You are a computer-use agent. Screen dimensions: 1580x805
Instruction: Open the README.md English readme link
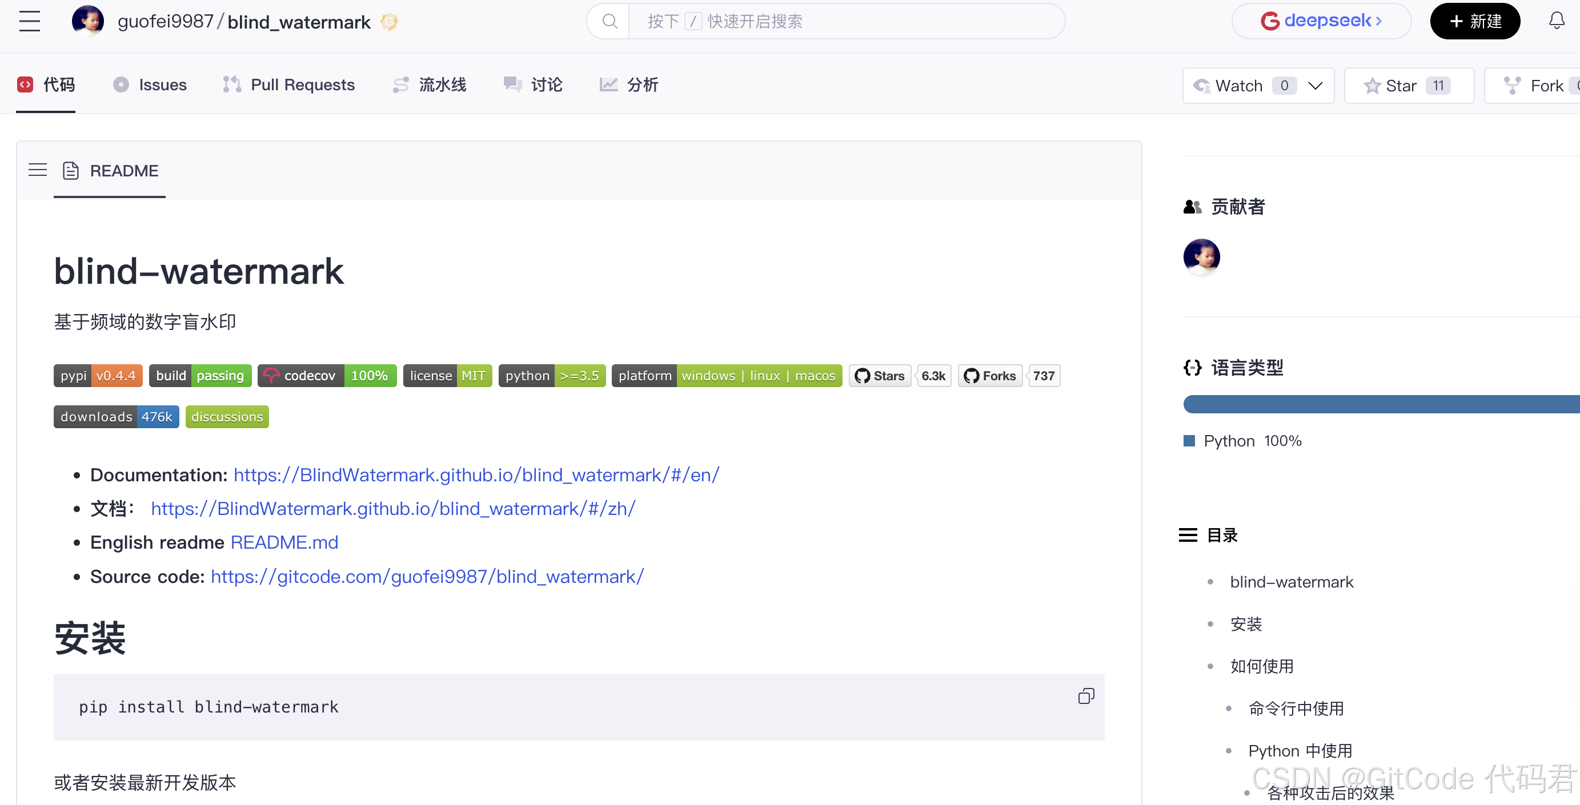(284, 542)
